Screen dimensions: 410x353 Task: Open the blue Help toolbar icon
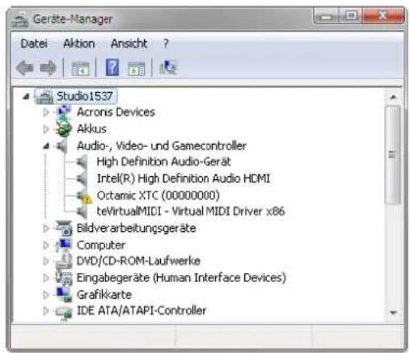tap(112, 67)
